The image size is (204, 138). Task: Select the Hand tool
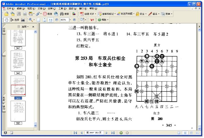tap(6, 20)
